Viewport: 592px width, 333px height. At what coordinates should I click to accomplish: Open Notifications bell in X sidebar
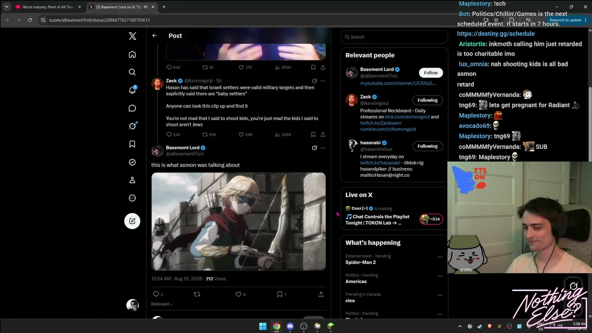132,90
